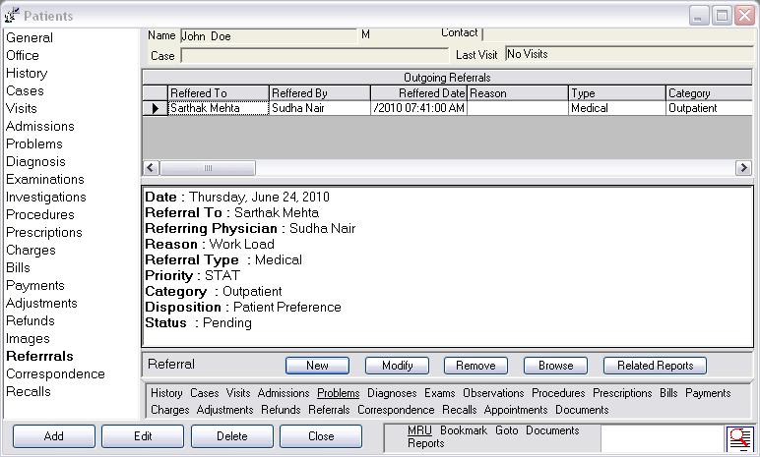This screenshot has height=457, width=760.
Task: Click the Type column header
Action: point(617,93)
